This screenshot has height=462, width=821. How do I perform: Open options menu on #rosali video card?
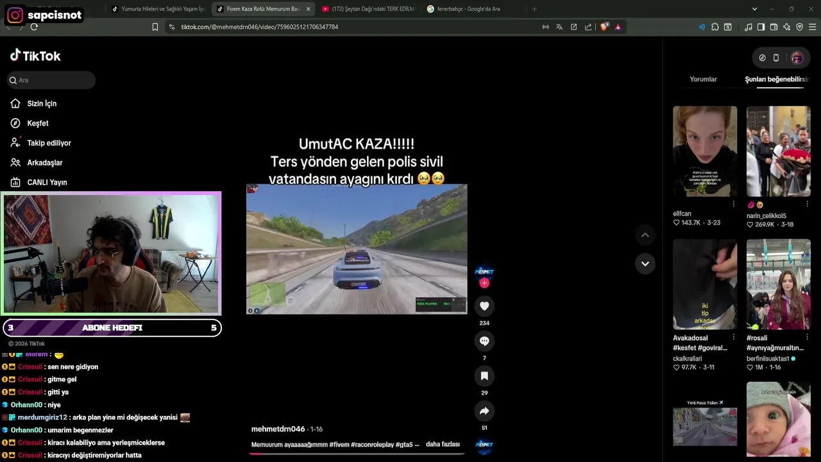coord(807,337)
